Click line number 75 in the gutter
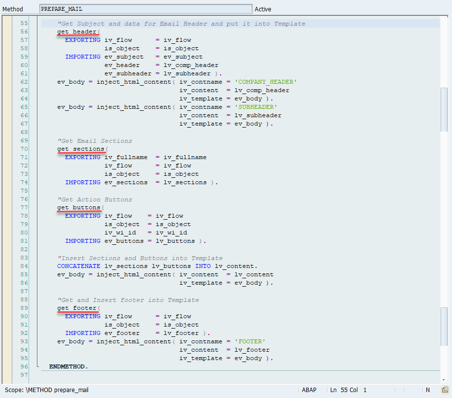452x398 pixels. [x=24, y=191]
